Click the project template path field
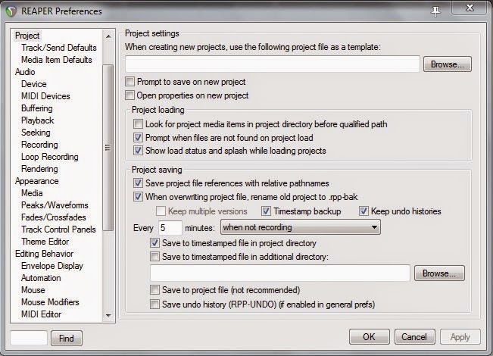This screenshot has height=356, width=493. click(x=273, y=64)
